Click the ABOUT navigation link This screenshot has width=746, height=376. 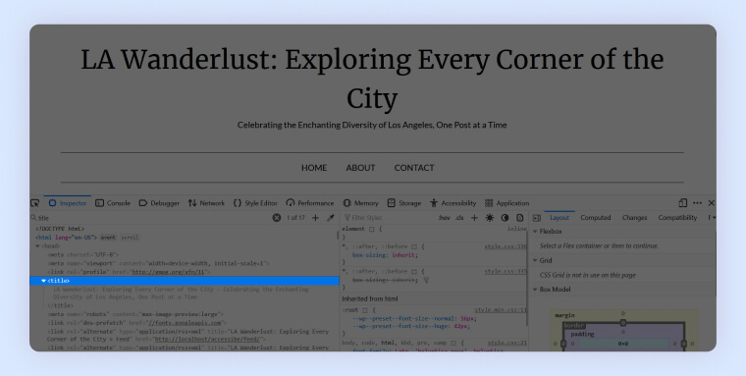[x=360, y=168]
